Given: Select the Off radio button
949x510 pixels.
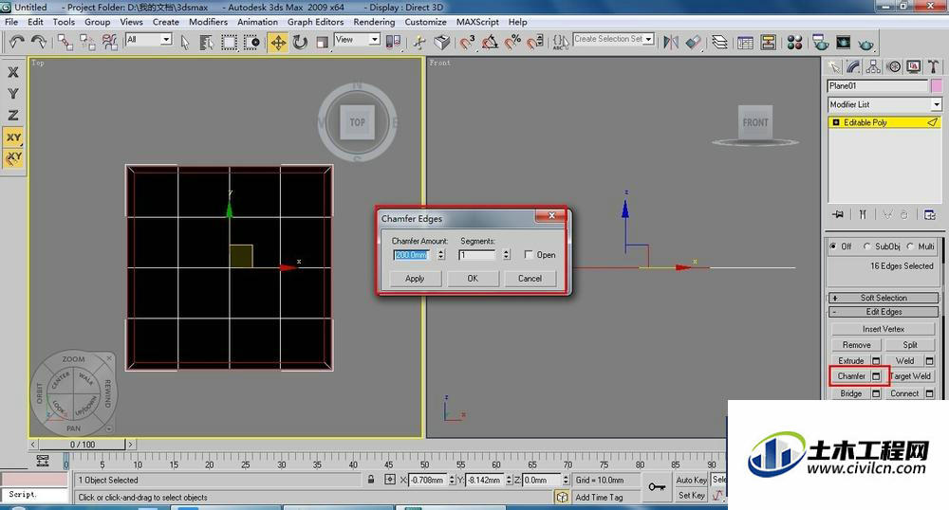Looking at the screenshot, I should click(x=833, y=246).
